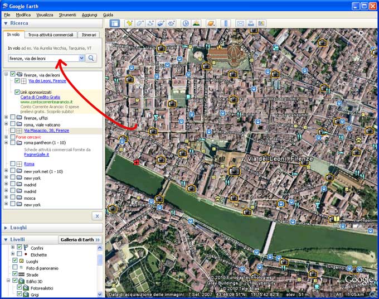Open the Aggiungi menu

[89, 15]
